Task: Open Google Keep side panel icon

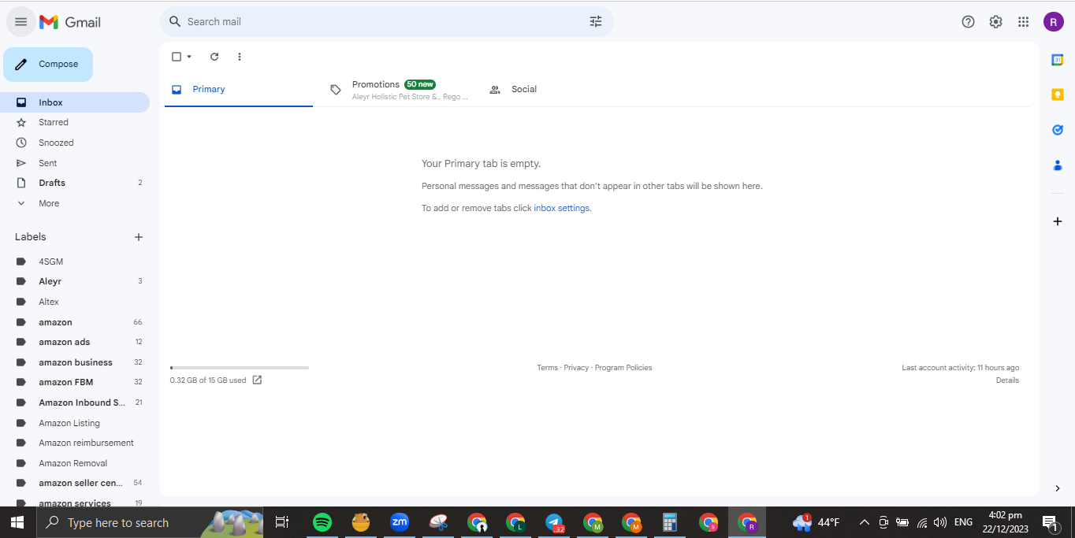Action: (1058, 95)
